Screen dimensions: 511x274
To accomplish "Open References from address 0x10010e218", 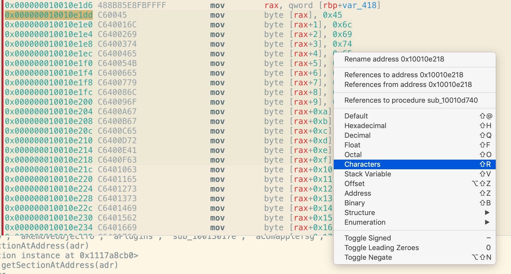I will pos(408,84).
